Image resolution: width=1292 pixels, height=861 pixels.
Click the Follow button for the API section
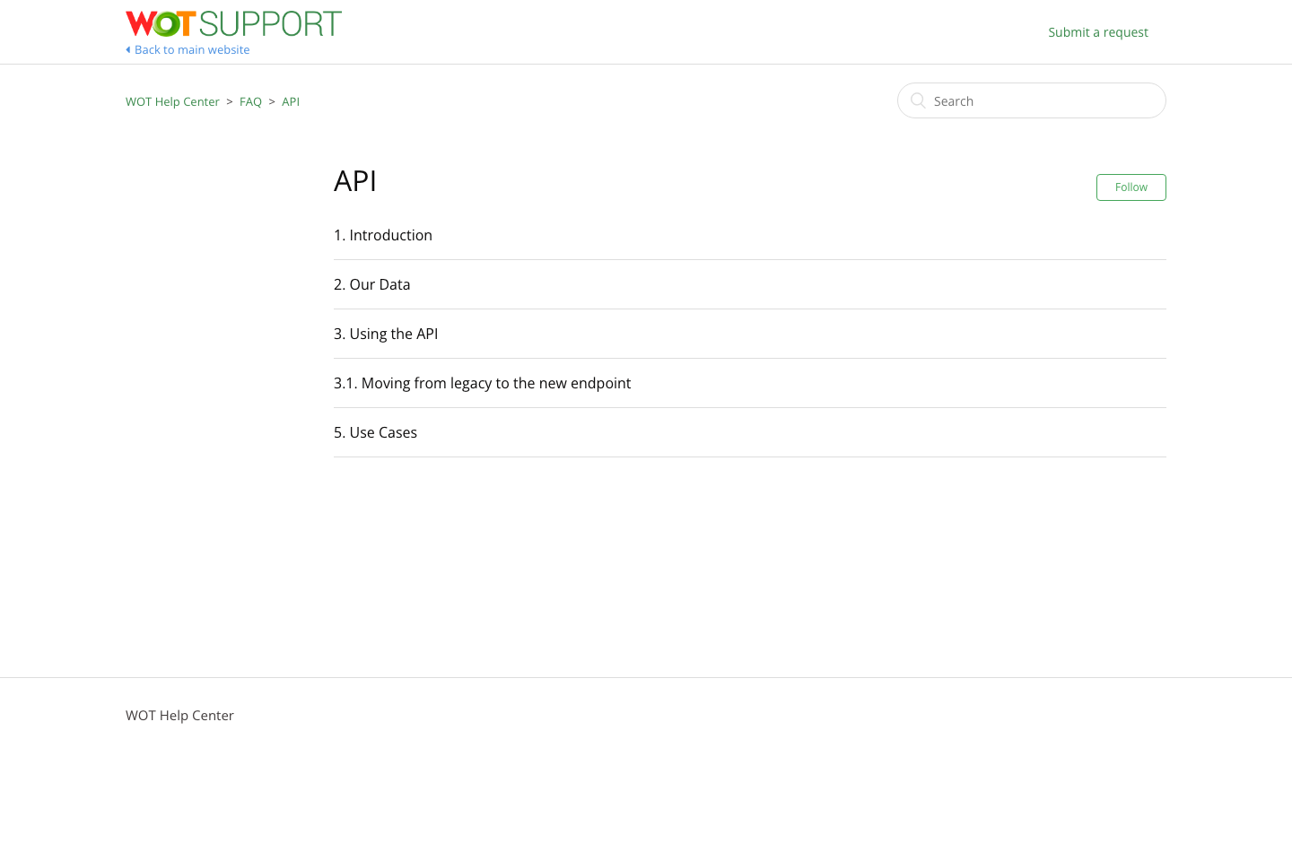(1130, 187)
